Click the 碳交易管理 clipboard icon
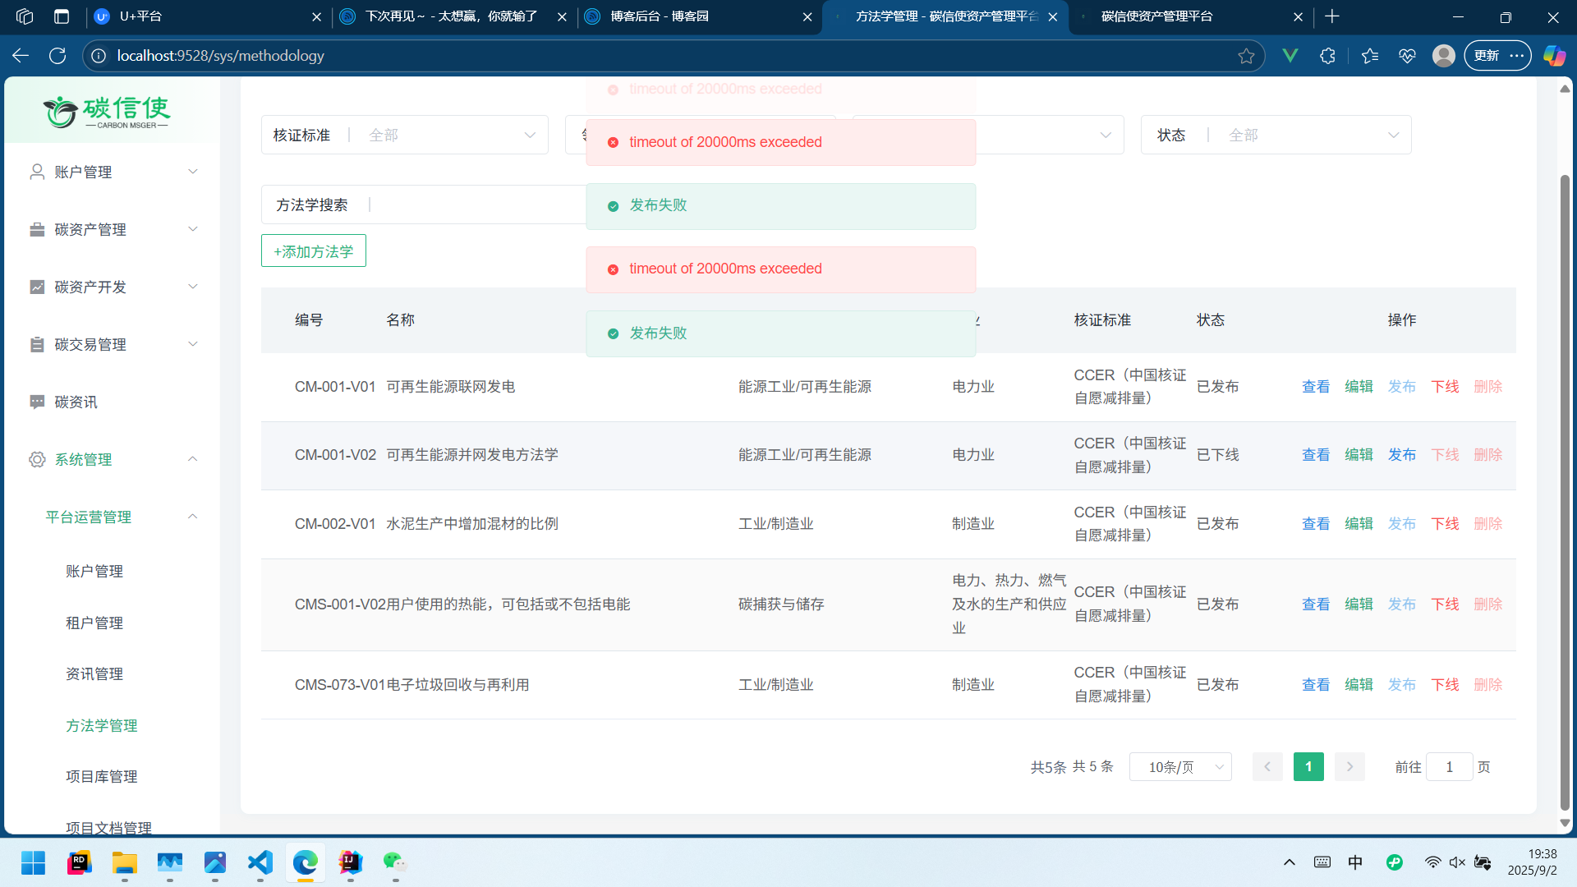This screenshot has width=1577, height=887. click(37, 344)
